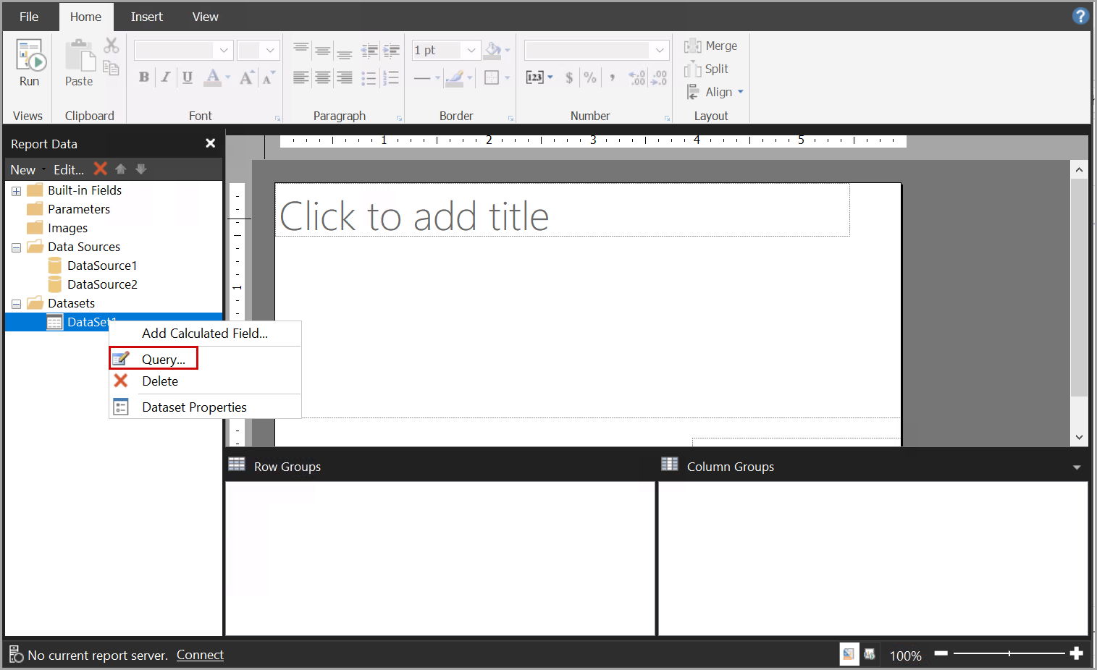Viewport: 1097px width, 670px height.
Task: Toggle Underline formatting
Action: tap(188, 77)
